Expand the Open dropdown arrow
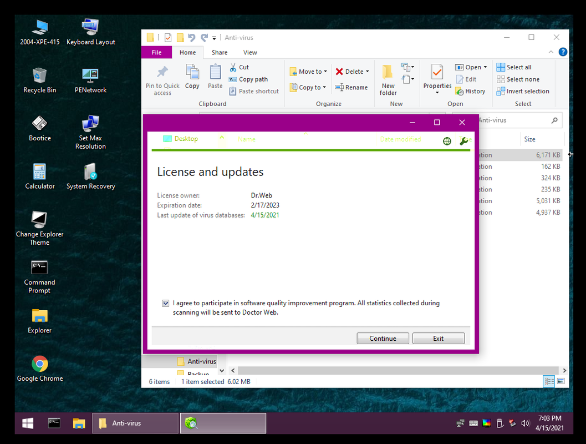This screenshot has height=444, width=586. [485, 67]
